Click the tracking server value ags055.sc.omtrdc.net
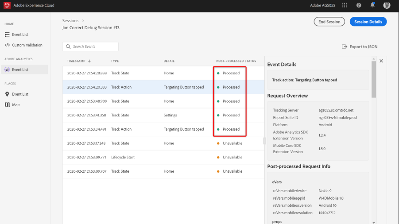 pos(336,110)
